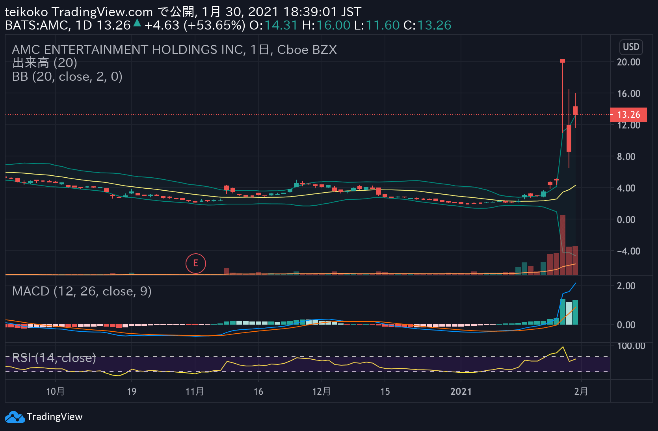Click the header low value 11.60
Image resolution: width=658 pixels, height=431 pixels.
coord(383,26)
